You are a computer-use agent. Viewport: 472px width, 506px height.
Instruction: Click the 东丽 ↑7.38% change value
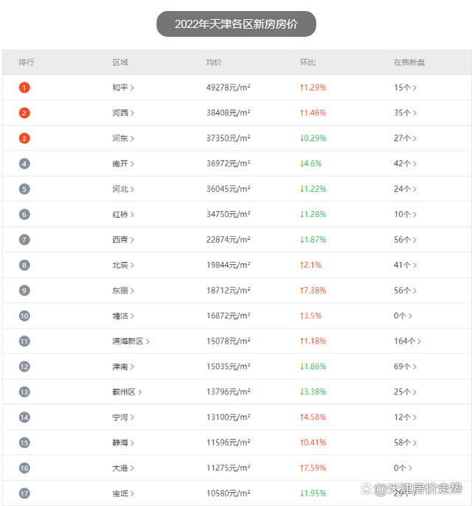tap(313, 291)
